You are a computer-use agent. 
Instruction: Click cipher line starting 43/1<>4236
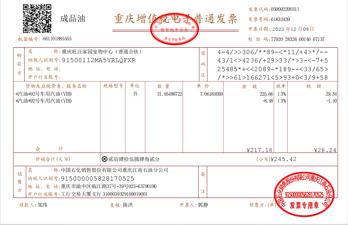coord(272,61)
